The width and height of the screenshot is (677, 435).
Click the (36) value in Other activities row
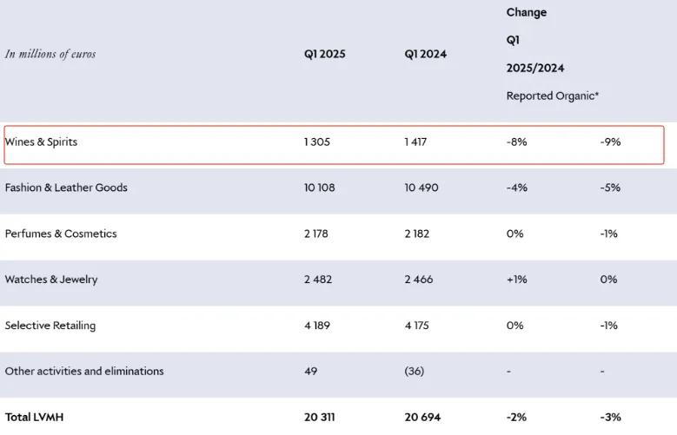(414, 371)
